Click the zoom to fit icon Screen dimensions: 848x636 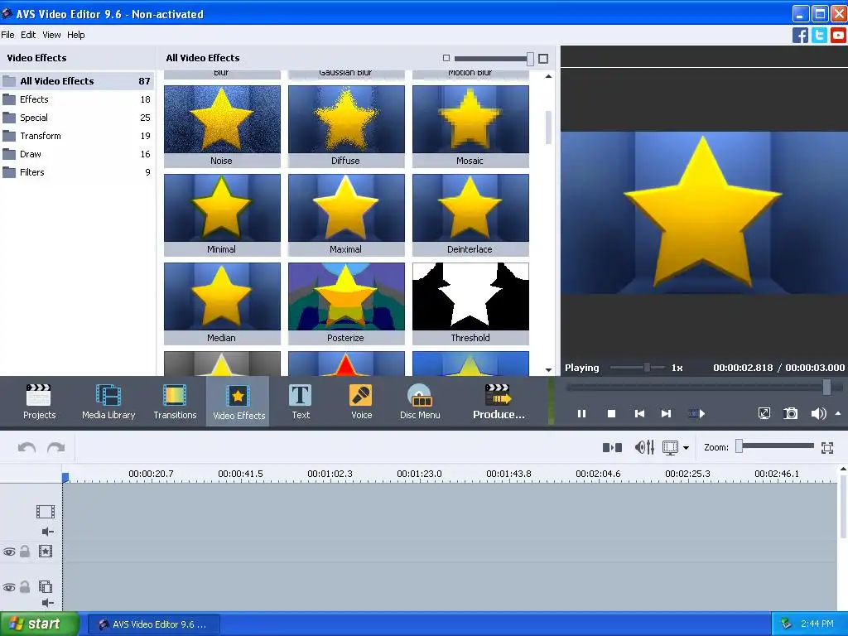(x=827, y=447)
